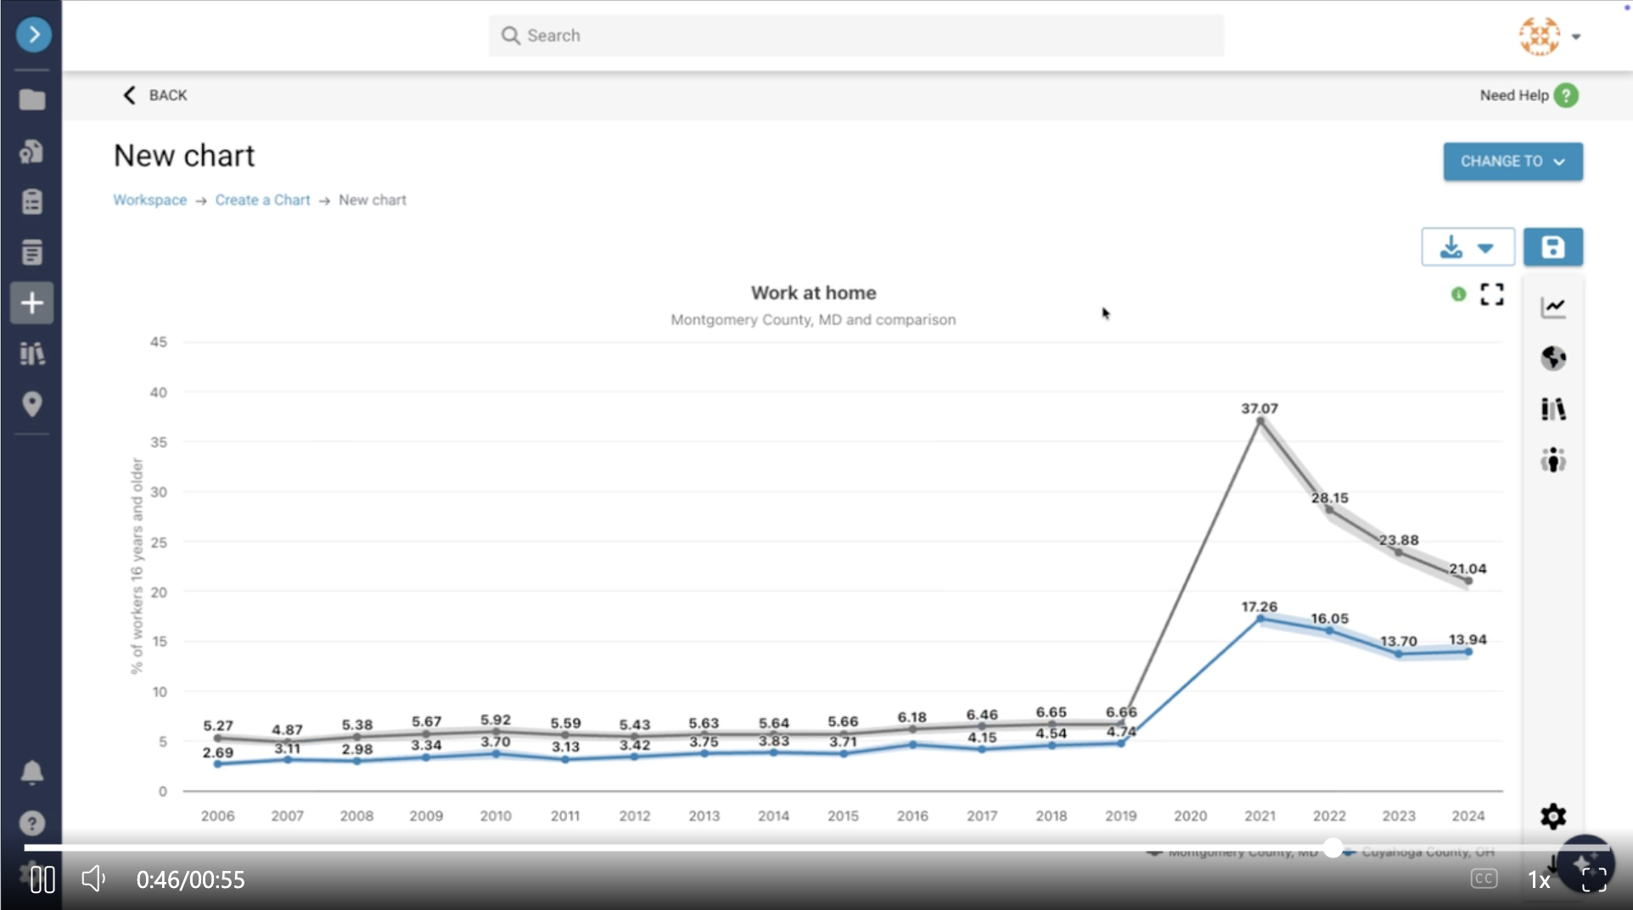The image size is (1633, 910).
Task: Open the user profile avatar menu
Action: (1549, 37)
